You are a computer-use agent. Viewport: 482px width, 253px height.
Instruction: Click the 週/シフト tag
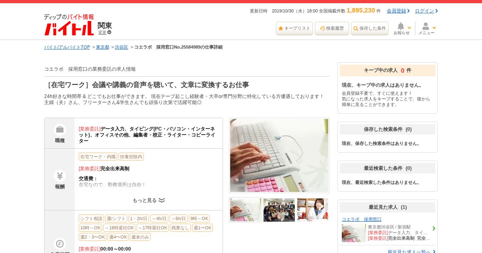coord(116,218)
